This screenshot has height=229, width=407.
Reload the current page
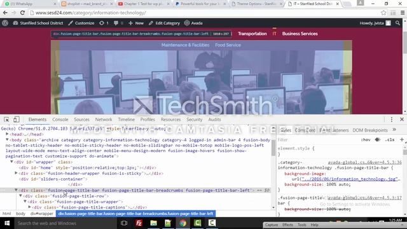[23, 13]
